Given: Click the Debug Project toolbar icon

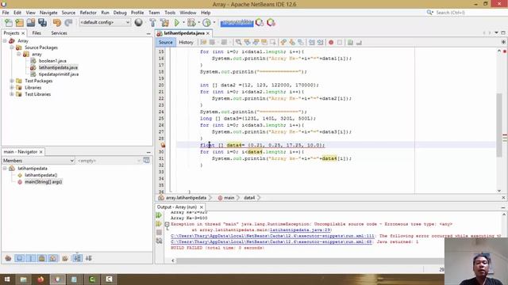Looking at the screenshot, I should (191, 23).
